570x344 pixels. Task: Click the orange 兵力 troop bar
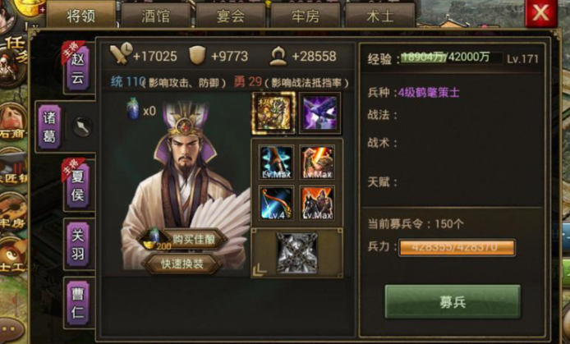click(x=457, y=248)
